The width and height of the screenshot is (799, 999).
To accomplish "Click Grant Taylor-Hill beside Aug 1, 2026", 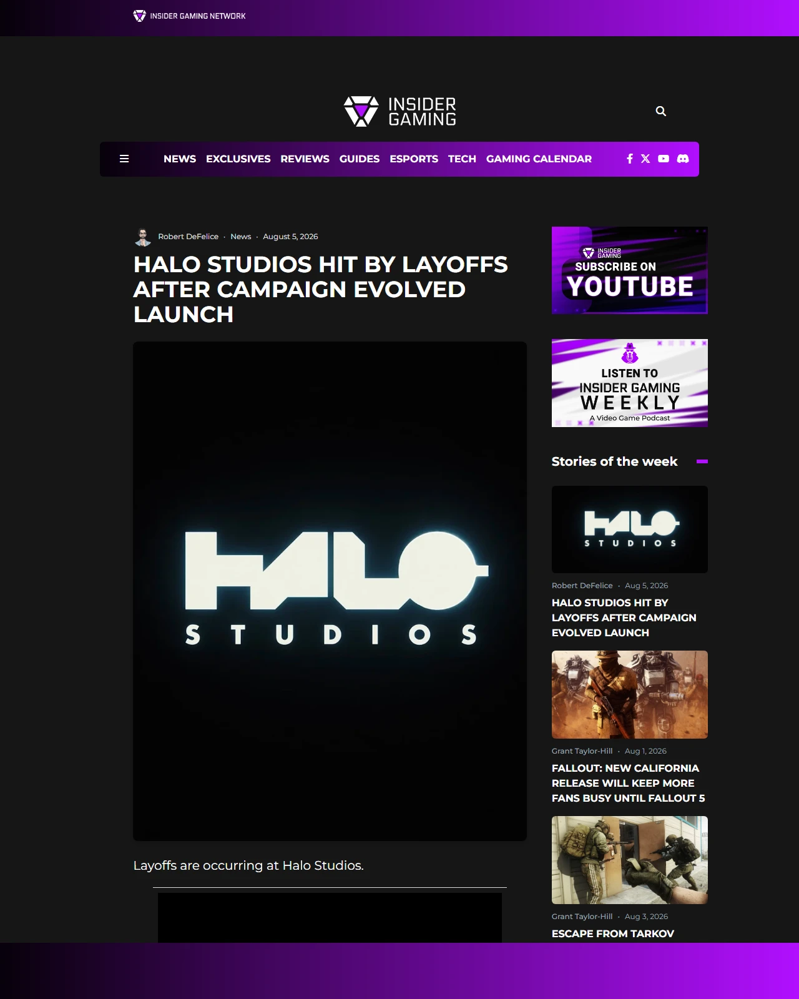I will tap(582, 751).
